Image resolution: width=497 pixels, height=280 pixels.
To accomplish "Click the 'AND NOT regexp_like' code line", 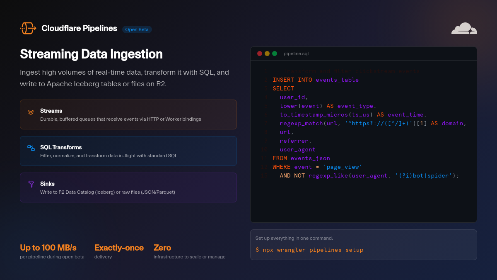I will click(x=369, y=175).
